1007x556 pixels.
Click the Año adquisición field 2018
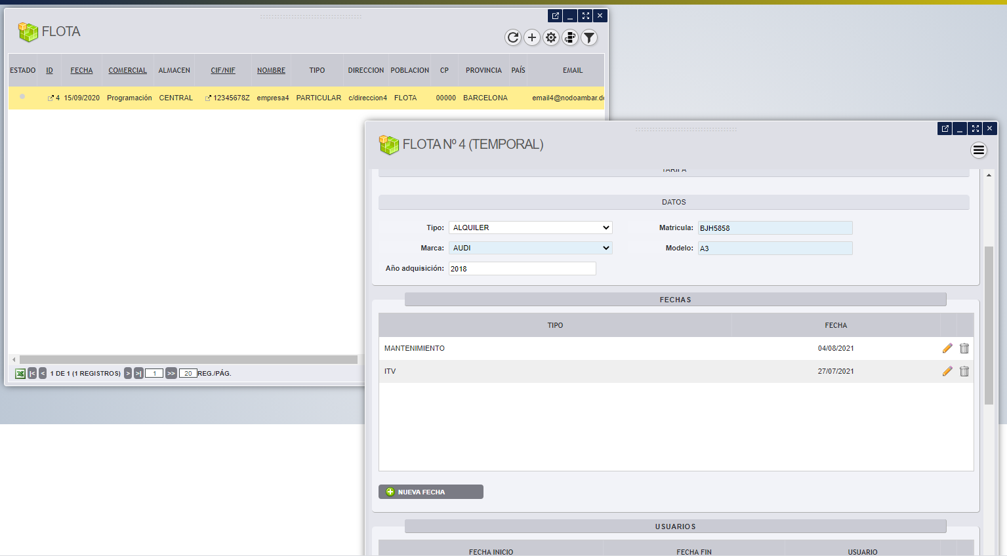click(x=522, y=269)
